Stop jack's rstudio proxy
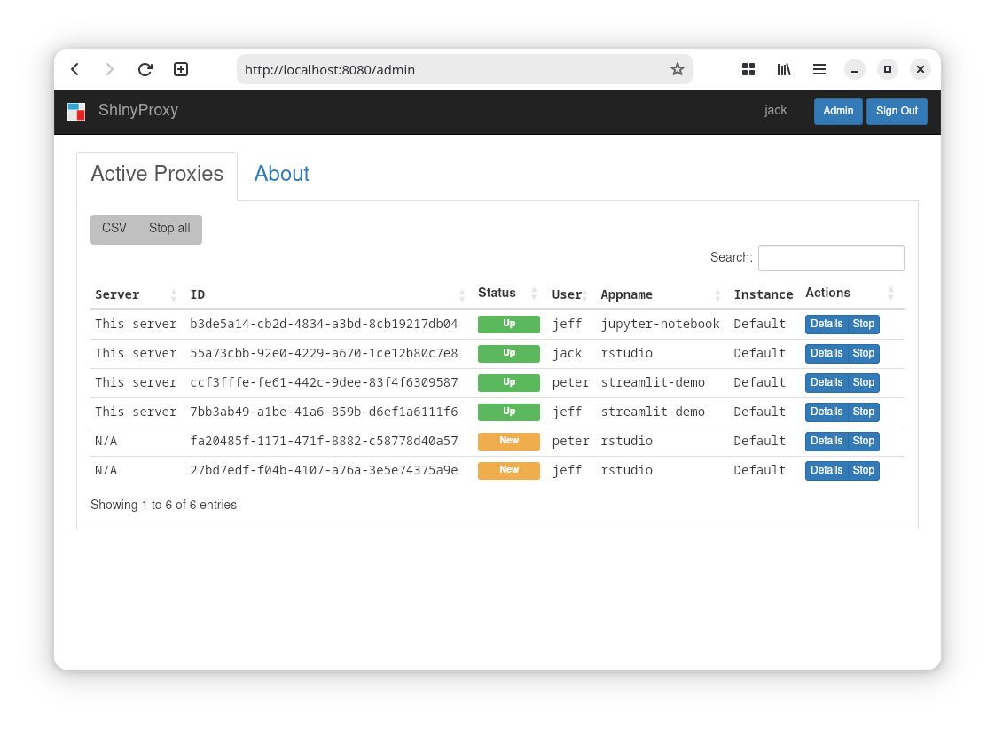This screenshot has height=729, width=995. pos(864,353)
